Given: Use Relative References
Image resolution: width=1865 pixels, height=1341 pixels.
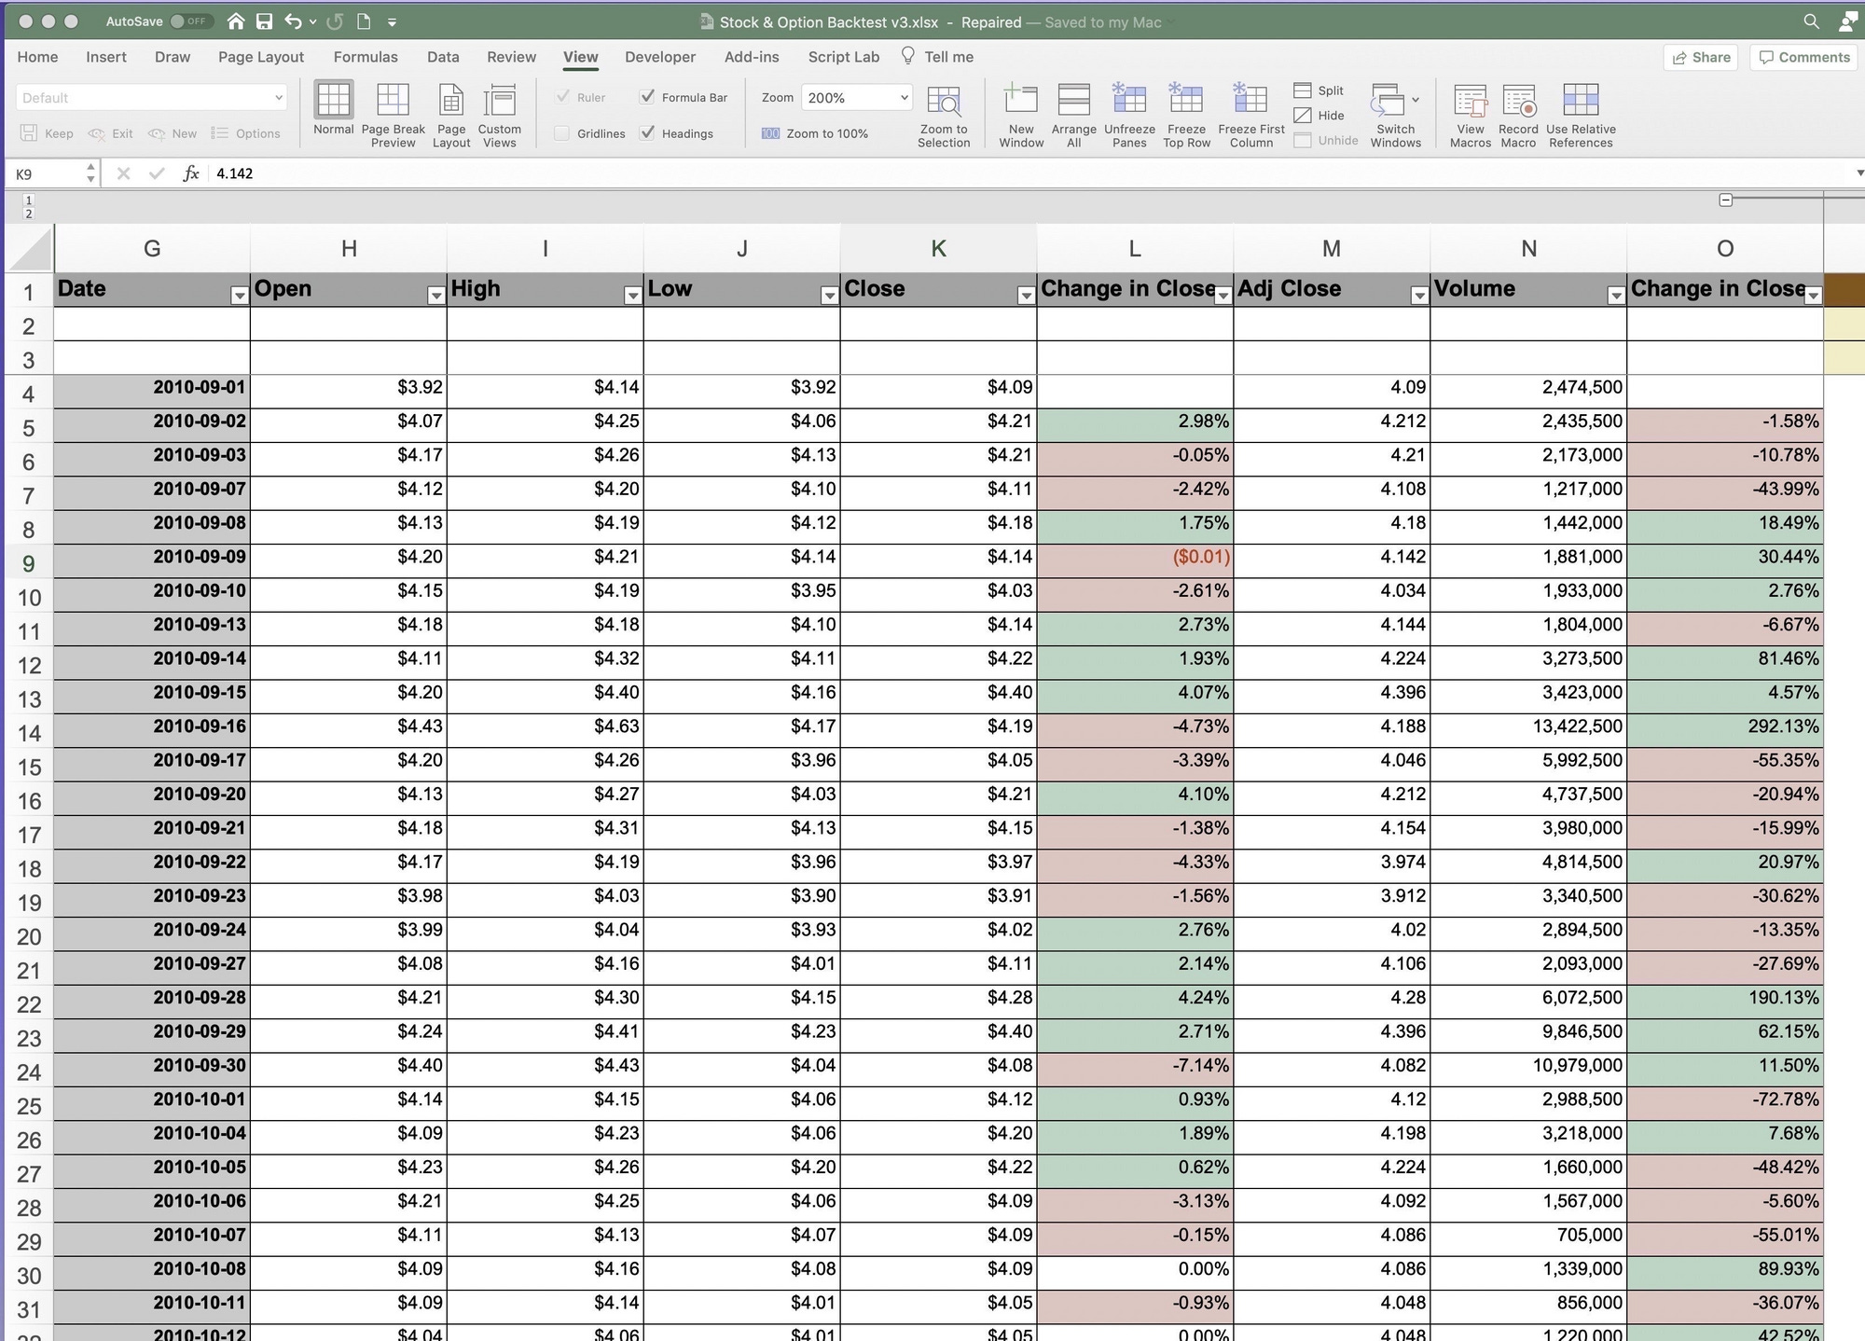Looking at the screenshot, I should pos(1581,115).
